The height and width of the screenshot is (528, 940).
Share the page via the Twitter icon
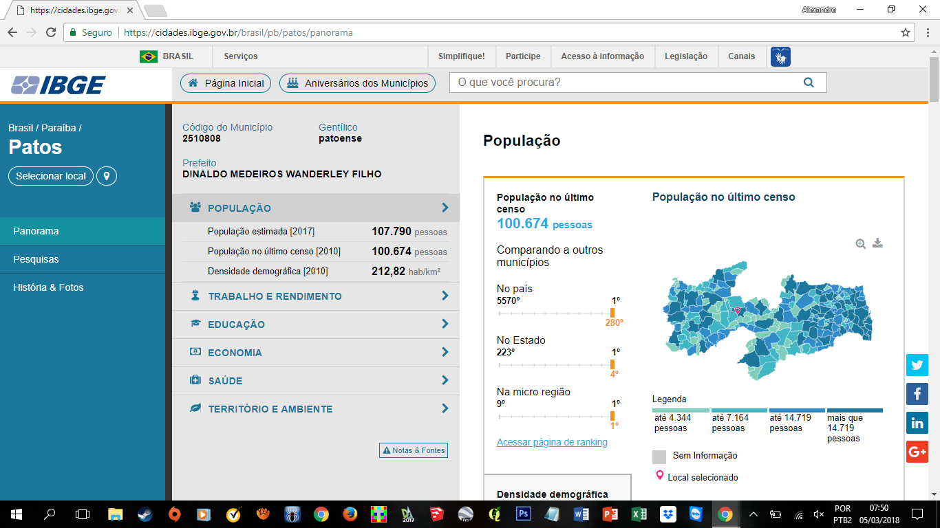pos(917,365)
